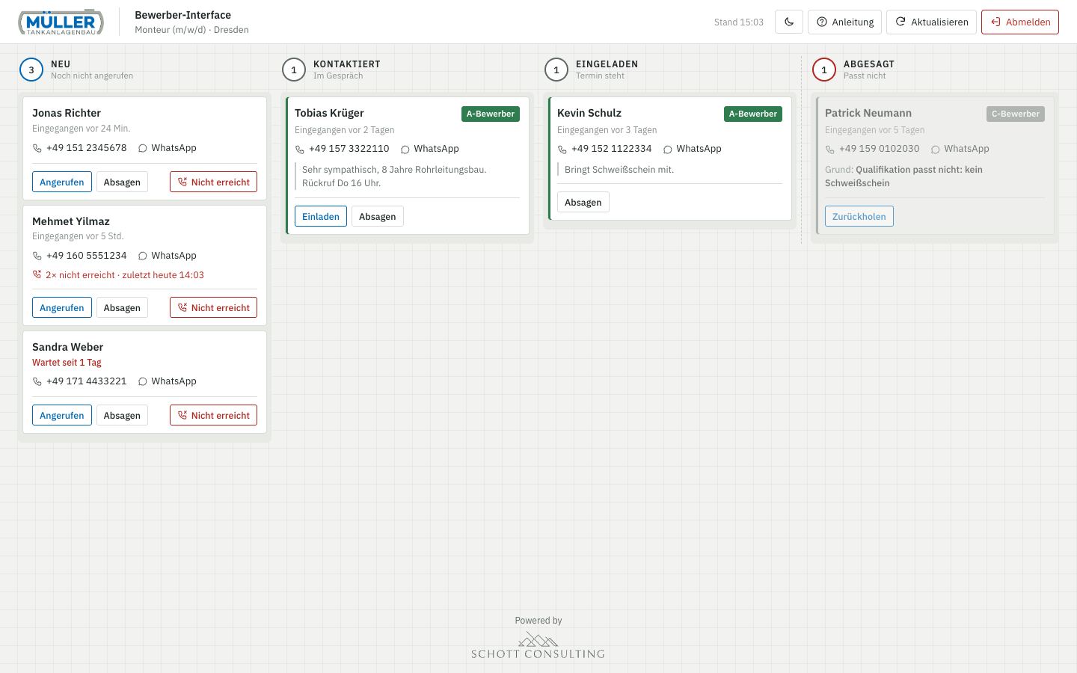Restore Patrick Neumann with Zurückholen
This screenshot has height=673, width=1077.
859,216
